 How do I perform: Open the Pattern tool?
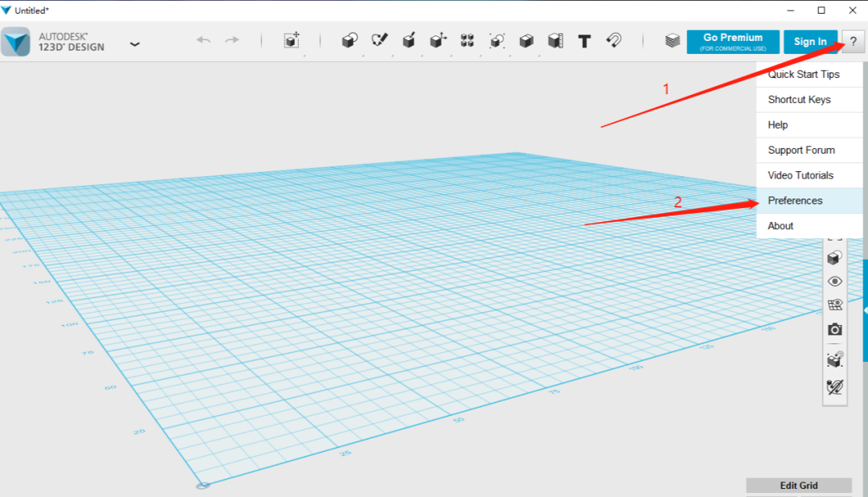[x=467, y=39]
